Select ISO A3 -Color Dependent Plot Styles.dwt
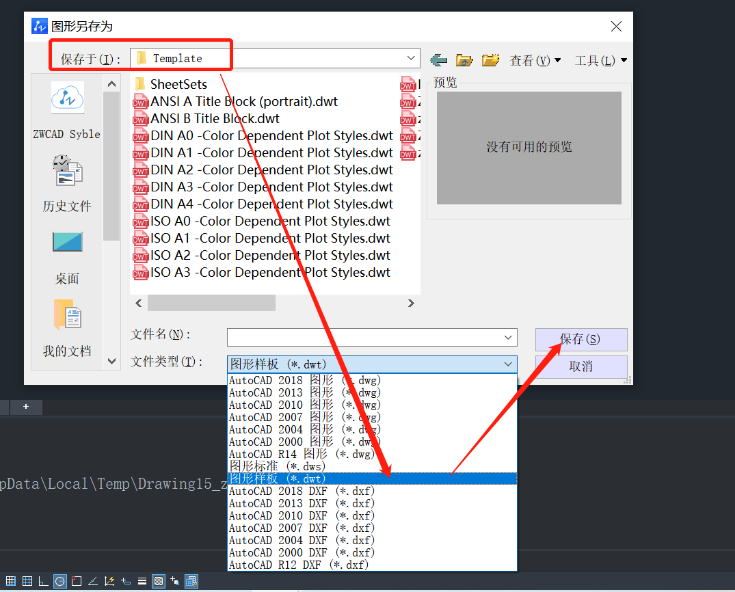This screenshot has height=592, width=735. [262, 273]
